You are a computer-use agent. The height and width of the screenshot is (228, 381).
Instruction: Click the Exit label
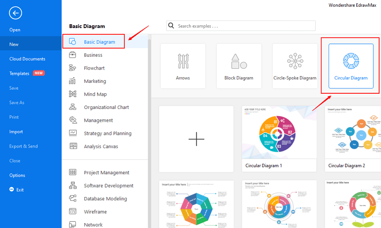pos(20,190)
